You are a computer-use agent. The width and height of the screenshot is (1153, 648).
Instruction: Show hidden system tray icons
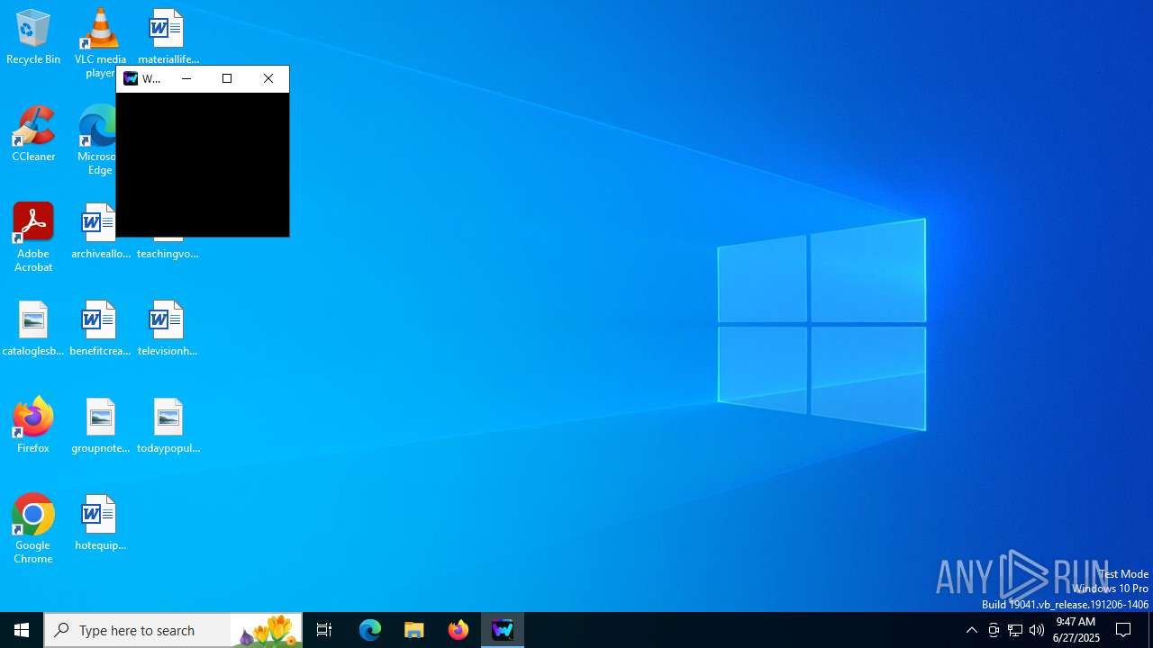pyautogui.click(x=971, y=630)
